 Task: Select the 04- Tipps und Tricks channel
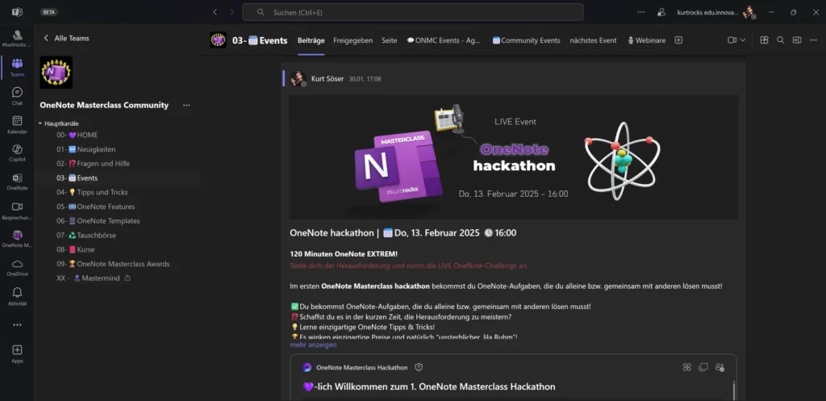[x=93, y=192]
